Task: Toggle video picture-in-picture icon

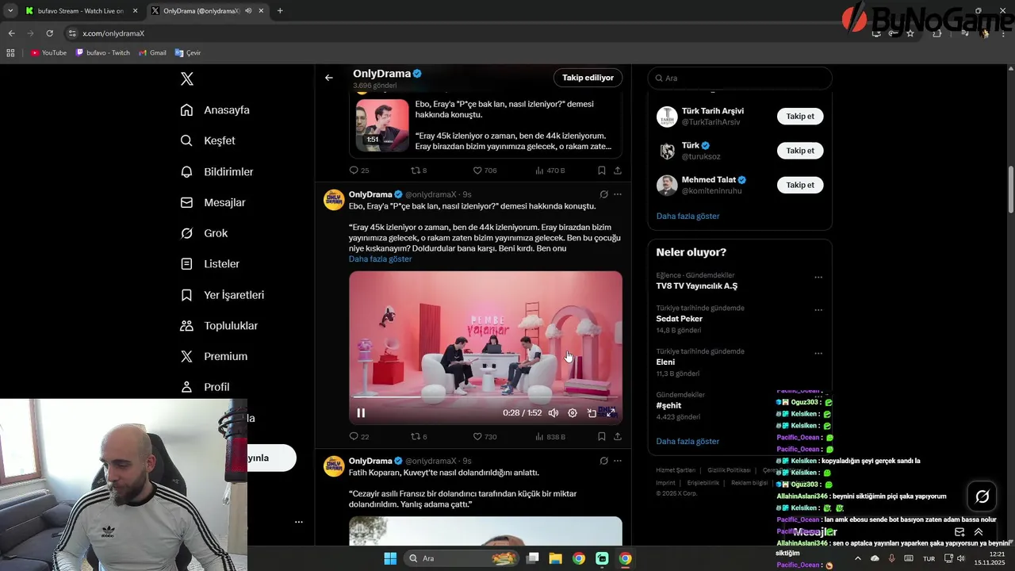Action: (592, 412)
